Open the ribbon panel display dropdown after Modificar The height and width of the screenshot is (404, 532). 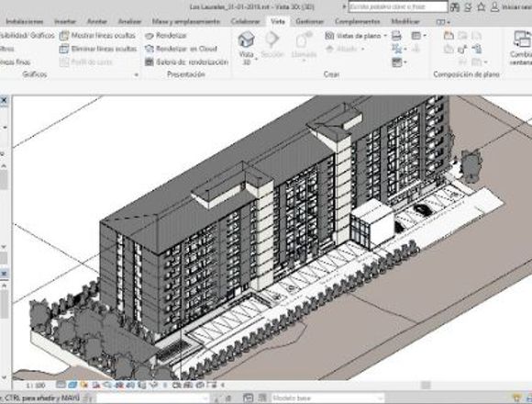[443, 22]
